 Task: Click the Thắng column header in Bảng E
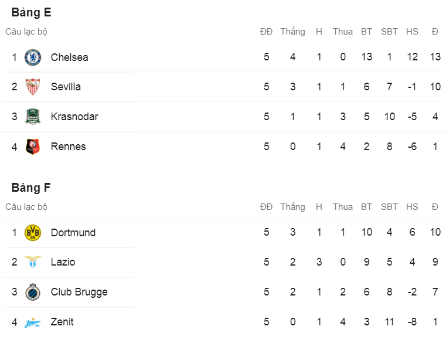point(292,32)
